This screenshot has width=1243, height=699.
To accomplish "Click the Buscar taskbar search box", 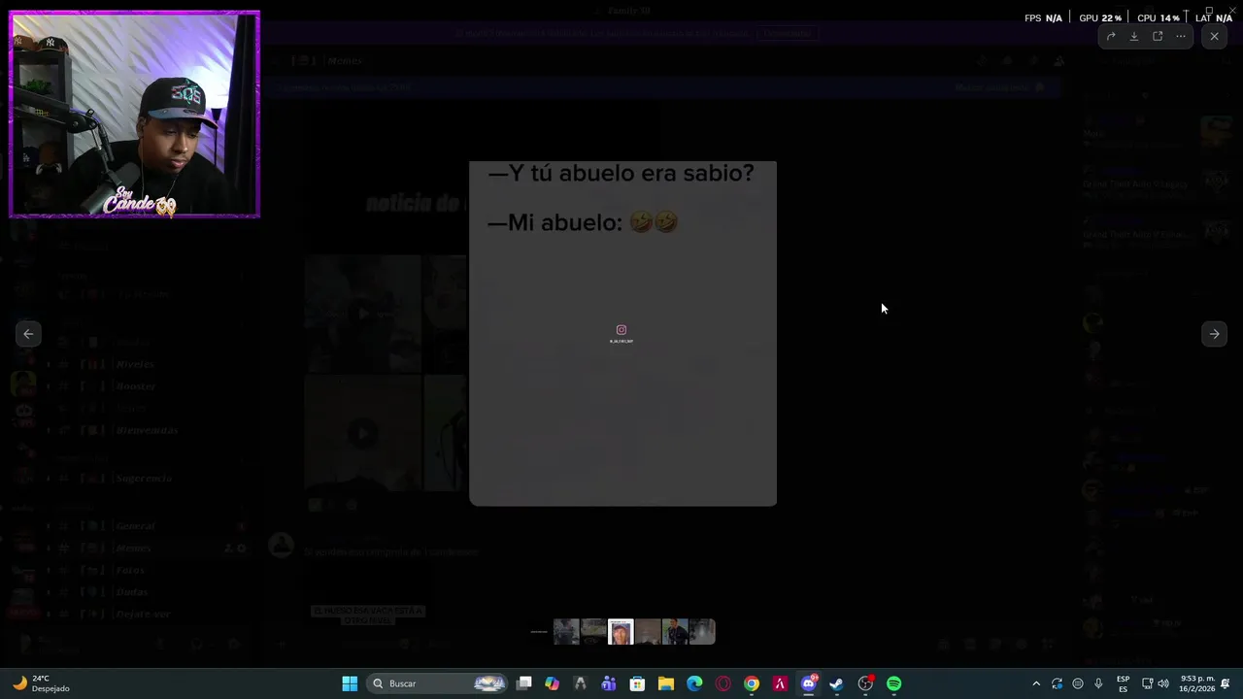I will coord(438,683).
